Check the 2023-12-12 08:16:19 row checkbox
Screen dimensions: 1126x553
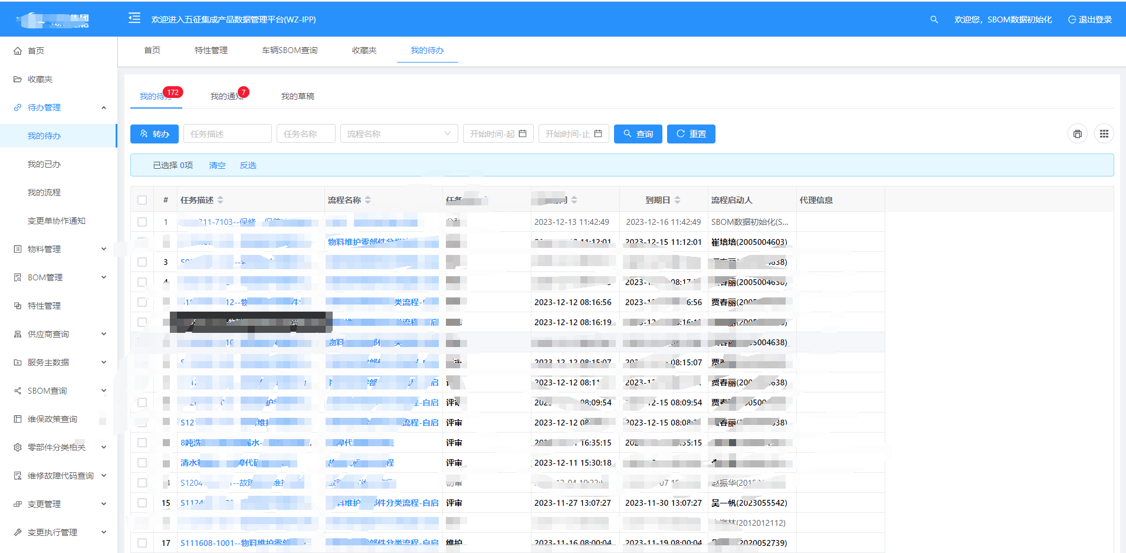tap(142, 322)
